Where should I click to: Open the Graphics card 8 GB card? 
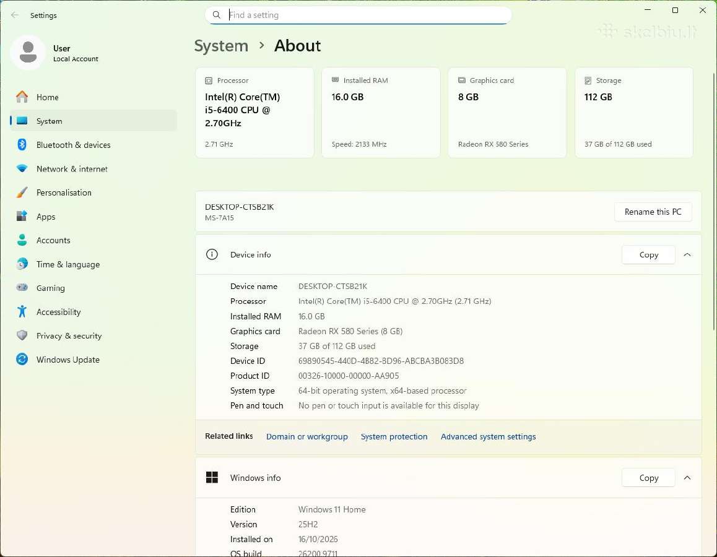(507, 113)
